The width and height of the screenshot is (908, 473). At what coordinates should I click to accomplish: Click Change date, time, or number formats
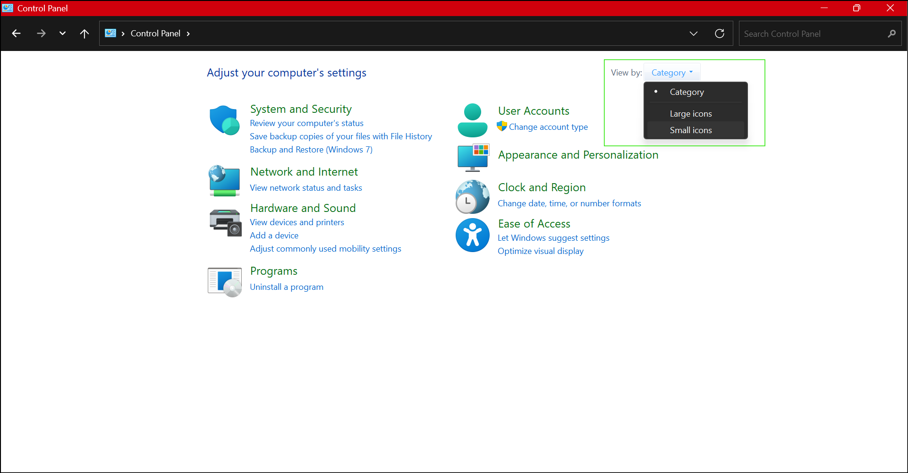pos(569,203)
